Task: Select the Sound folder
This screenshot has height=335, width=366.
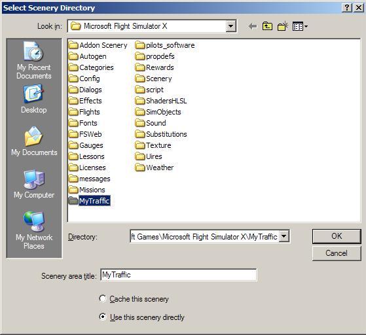Action: coord(151,123)
